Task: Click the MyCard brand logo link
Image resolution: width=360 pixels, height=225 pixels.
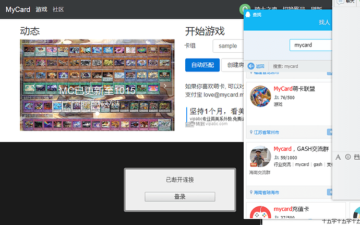Action: coord(18,9)
